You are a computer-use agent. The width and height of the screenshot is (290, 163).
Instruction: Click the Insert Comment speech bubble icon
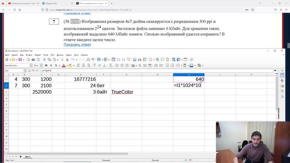(x=162, y=59)
